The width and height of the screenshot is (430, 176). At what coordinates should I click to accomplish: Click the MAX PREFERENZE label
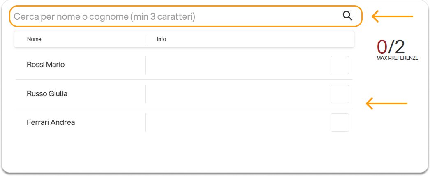(397, 59)
